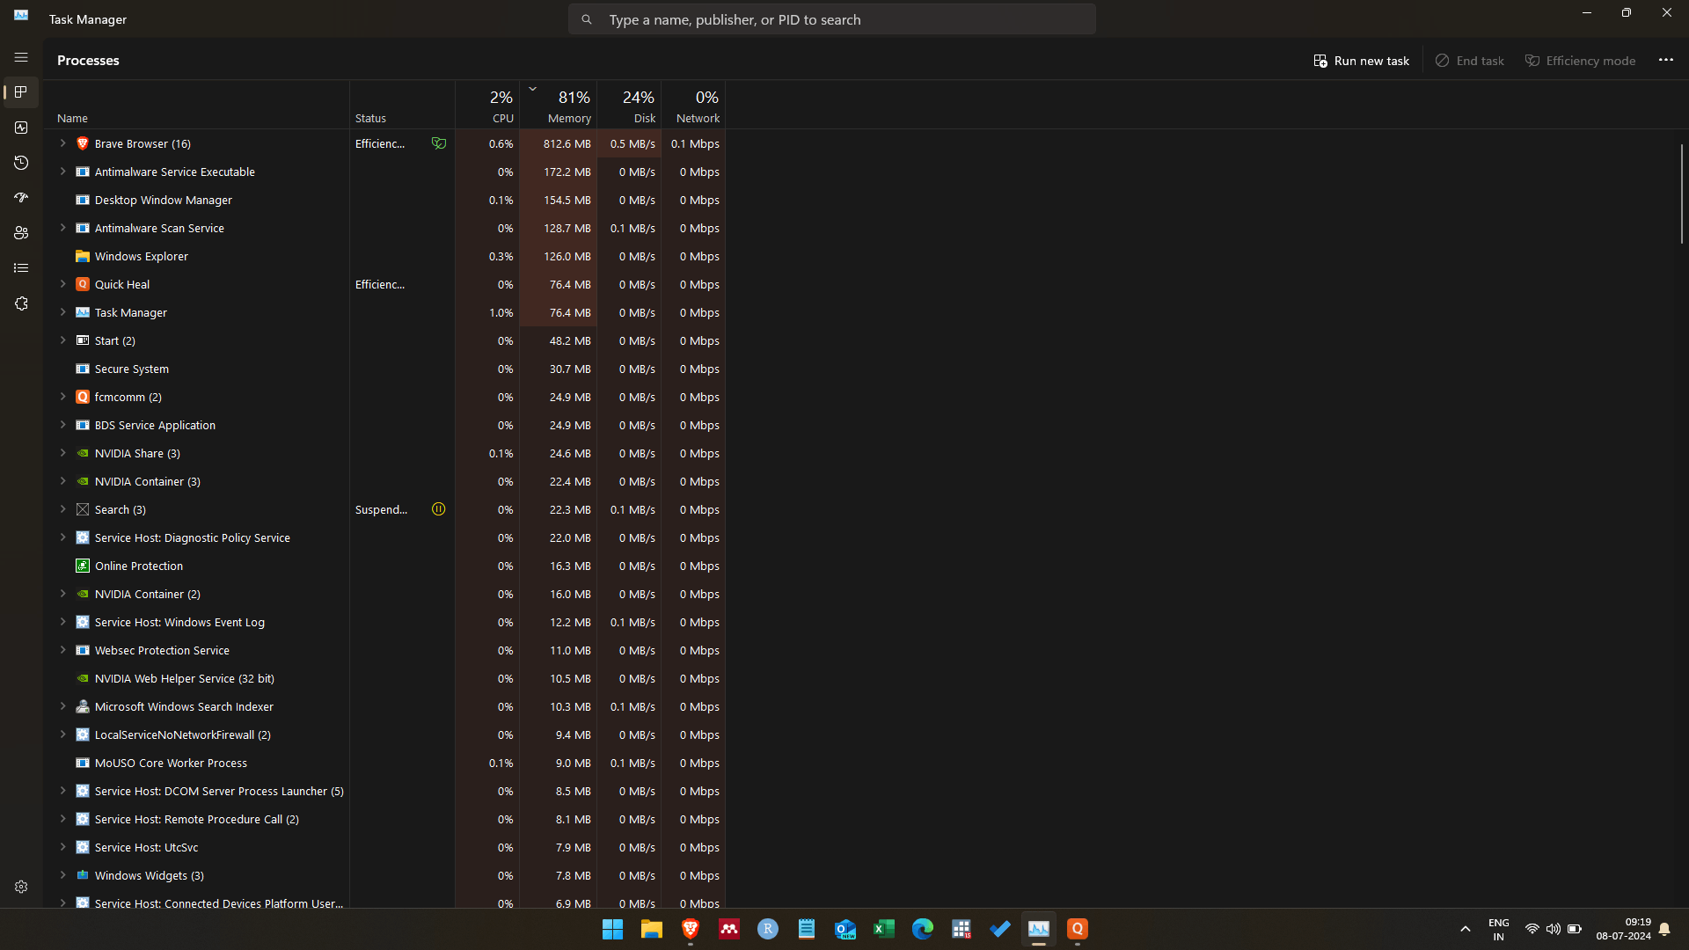Select the Secure System process row
This screenshot has height=950, width=1689.
coord(385,369)
